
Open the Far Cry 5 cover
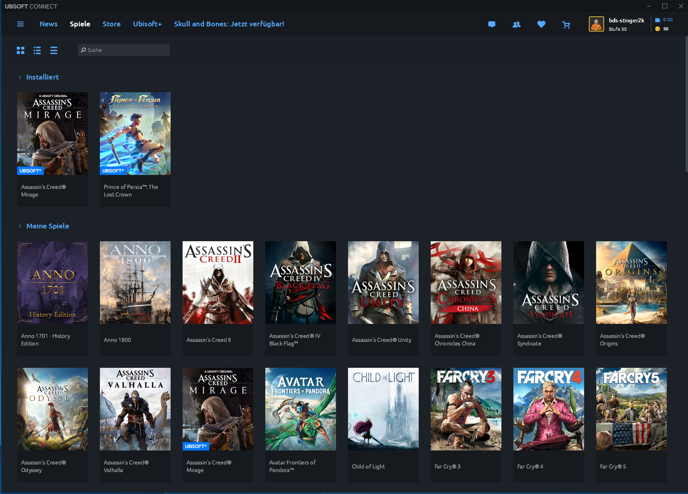tap(631, 409)
